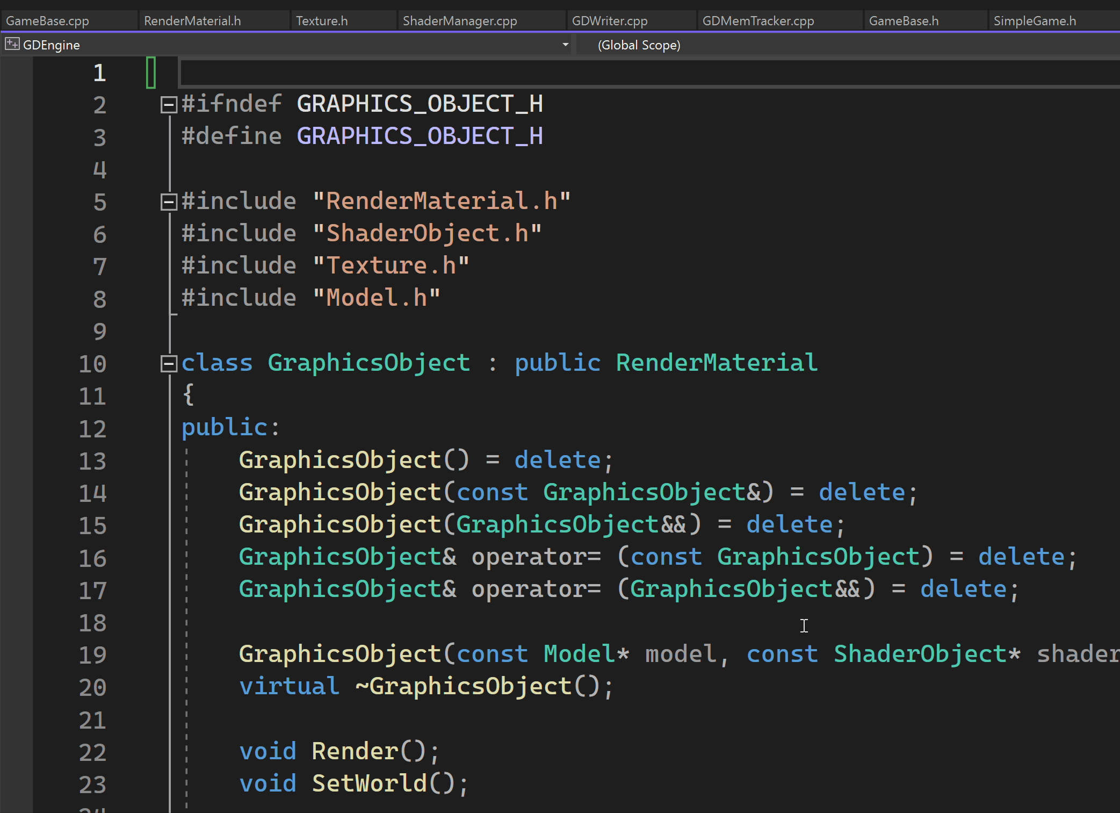Click the class keyword on line 10
Image resolution: width=1120 pixels, height=813 pixels.
point(217,363)
